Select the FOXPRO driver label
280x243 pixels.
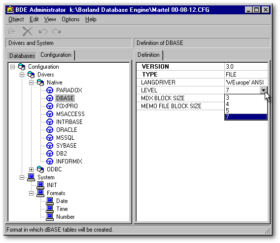(67, 106)
